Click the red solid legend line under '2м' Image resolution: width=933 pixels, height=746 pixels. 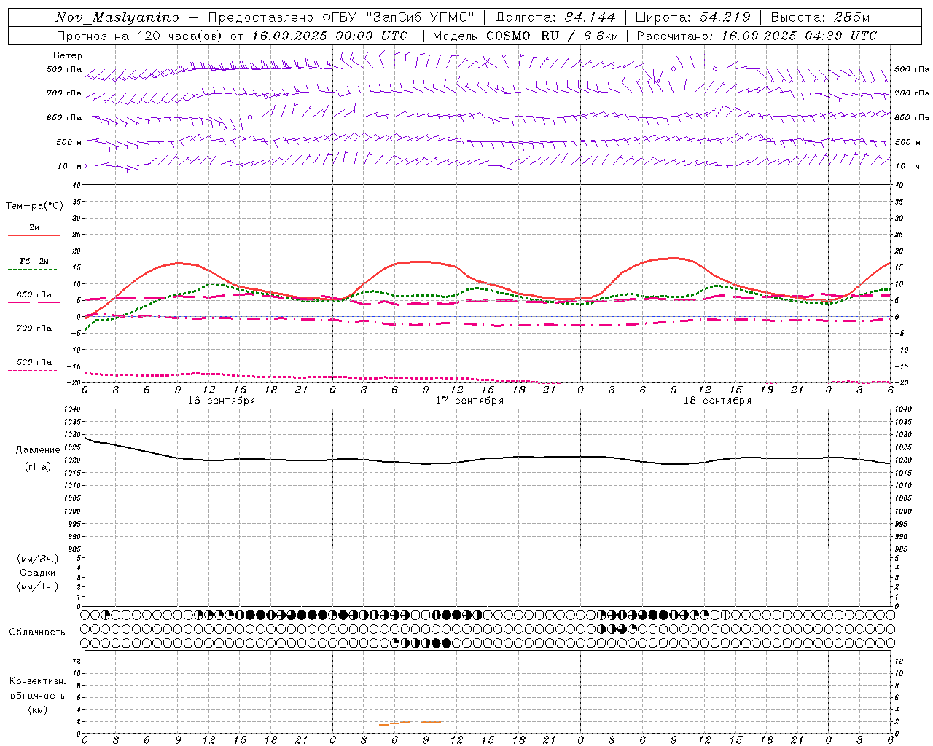tap(34, 236)
